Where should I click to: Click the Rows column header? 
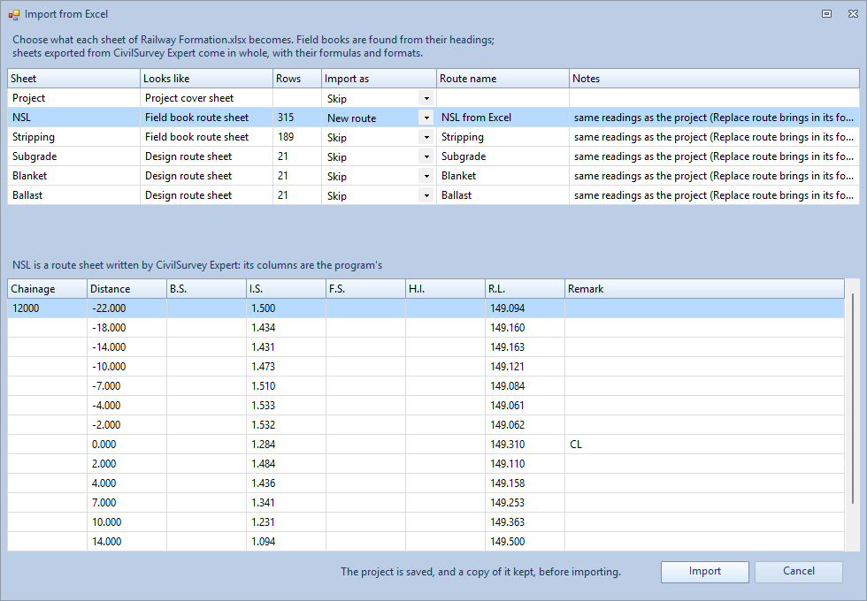[297, 79]
